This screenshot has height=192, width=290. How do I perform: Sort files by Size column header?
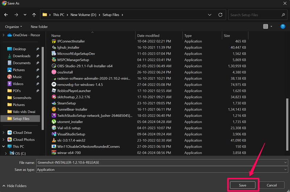click(227, 36)
